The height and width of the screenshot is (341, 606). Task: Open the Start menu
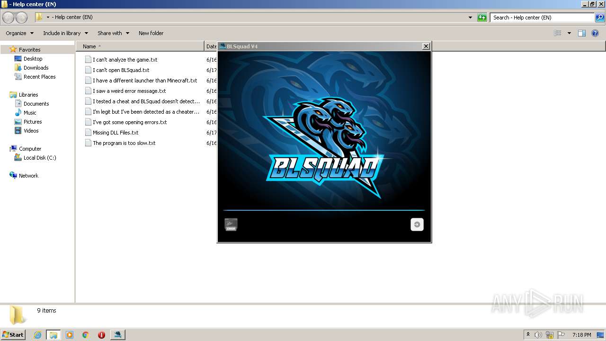click(x=13, y=334)
